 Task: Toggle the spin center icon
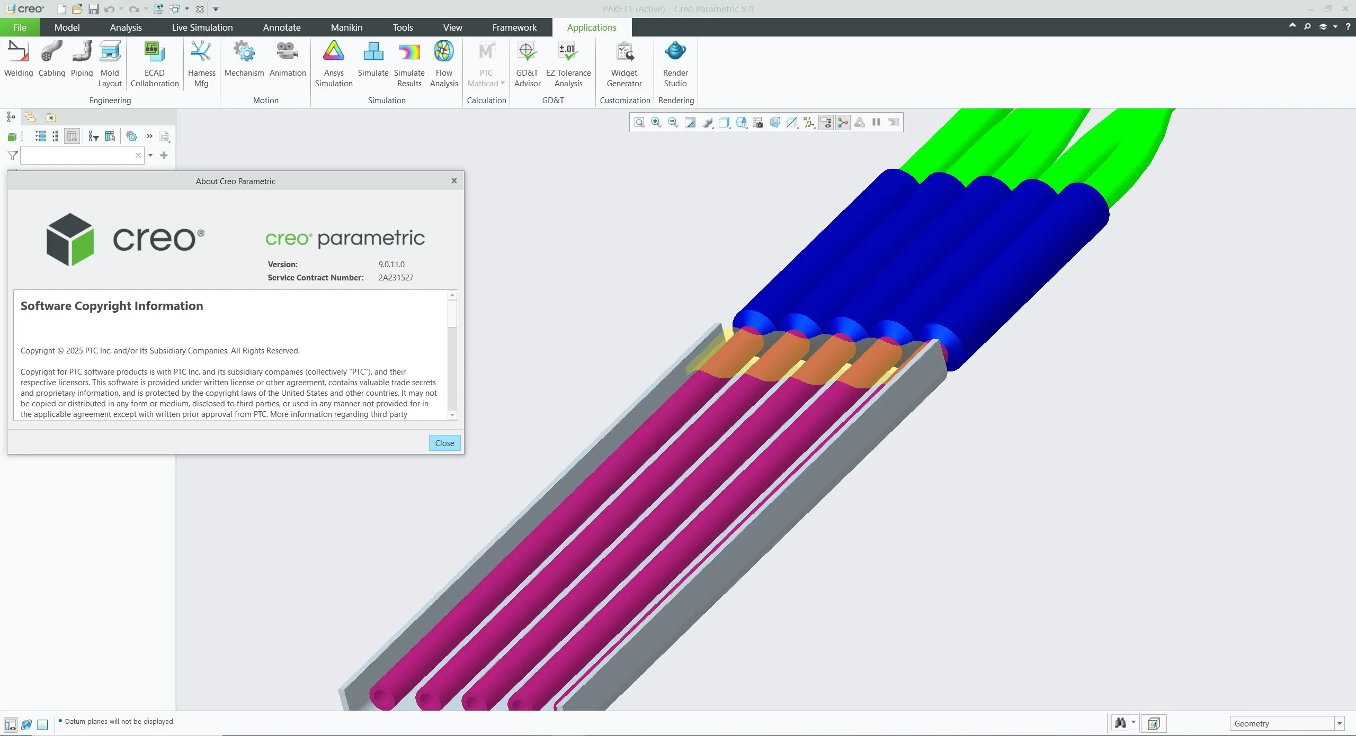point(843,123)
